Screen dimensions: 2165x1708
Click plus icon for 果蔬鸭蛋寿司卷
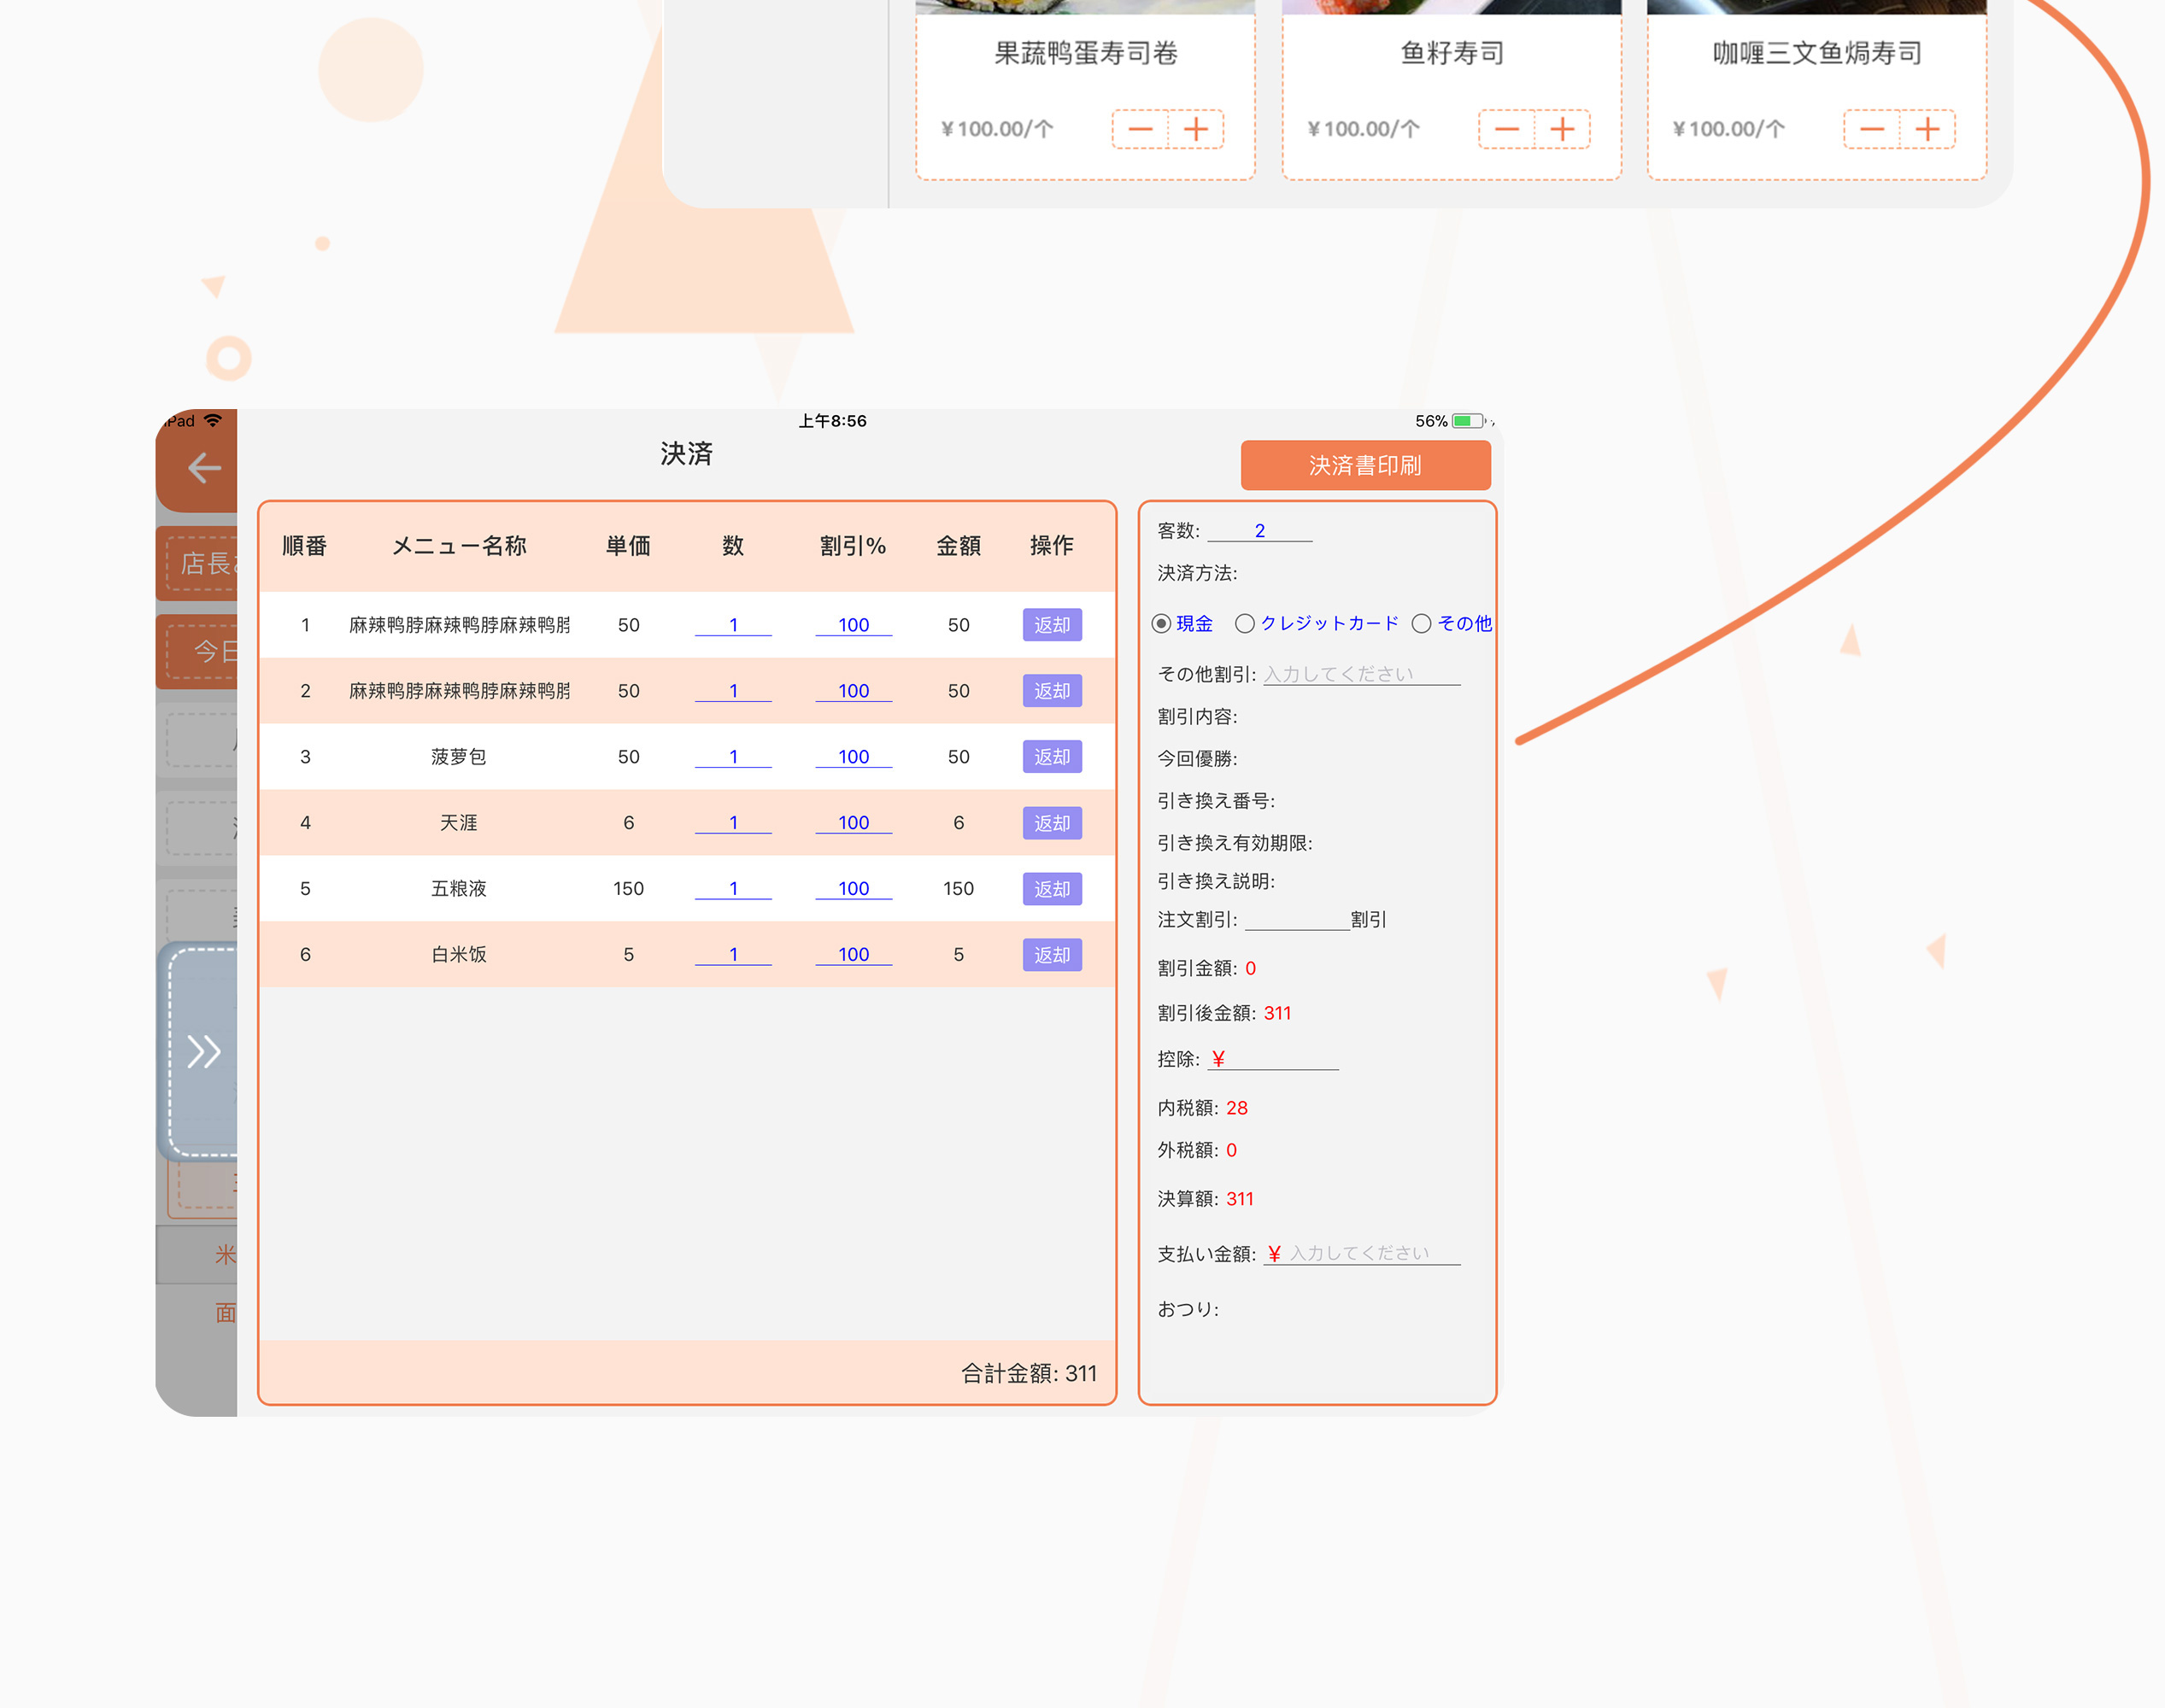click(1195, 129)
